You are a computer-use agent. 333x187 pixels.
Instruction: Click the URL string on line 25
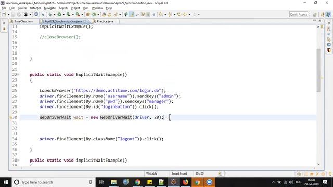[x=118, y=91]
